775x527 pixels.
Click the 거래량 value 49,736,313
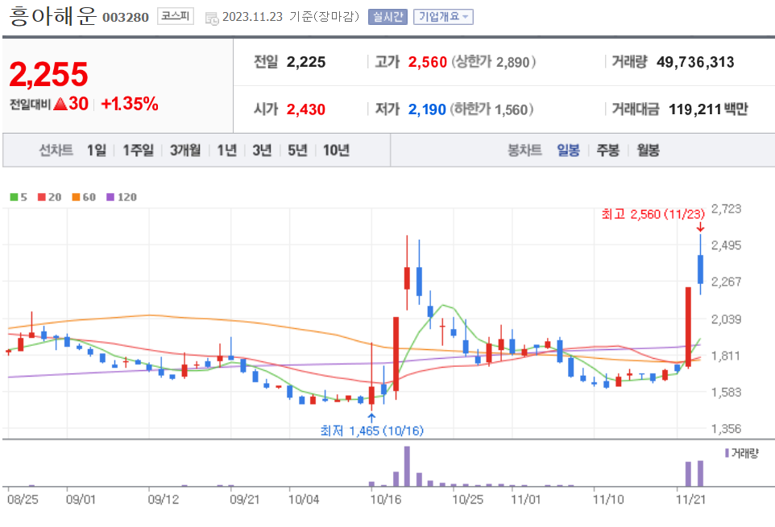click(695, 62)
